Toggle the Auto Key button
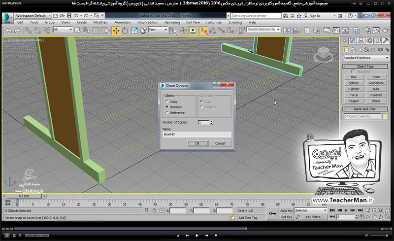 pyautogui.click(x=287, y=210)
